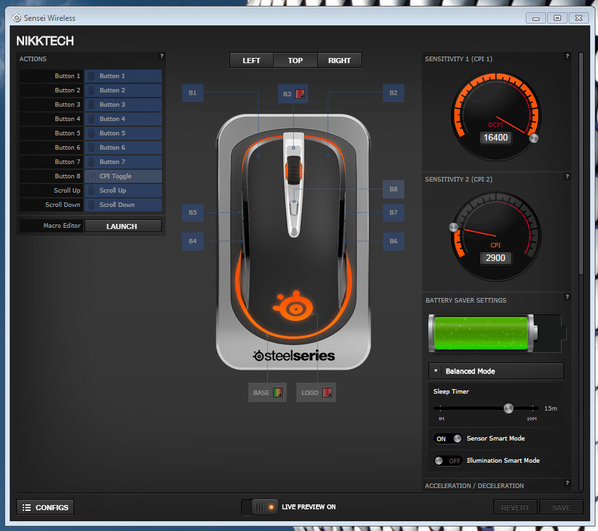Click the right panel vertical scrollbar
Image resolution: width=598 pixels, height=531 pixels.
point(581,163)
